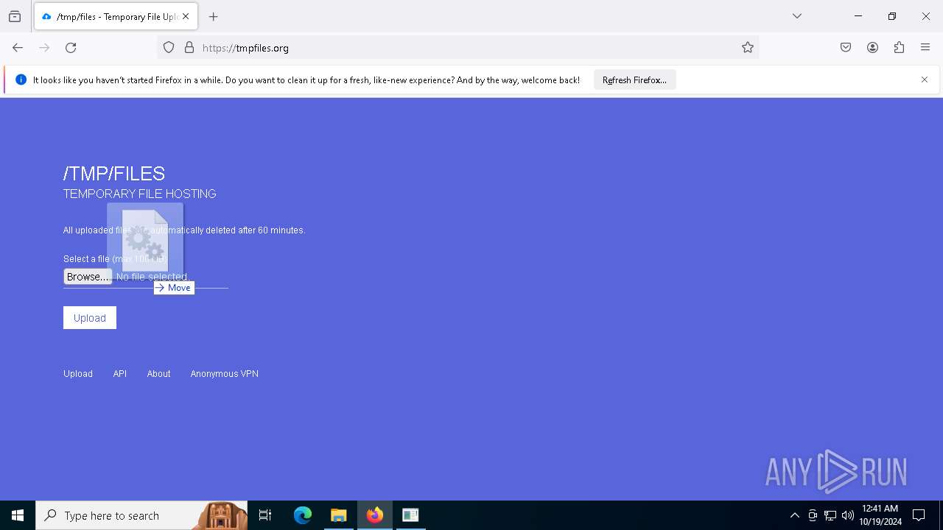Click the /TMP/FILES site heading
This screenshot has width=943, height=530.
pyautogui.click(x=114, y=174)
